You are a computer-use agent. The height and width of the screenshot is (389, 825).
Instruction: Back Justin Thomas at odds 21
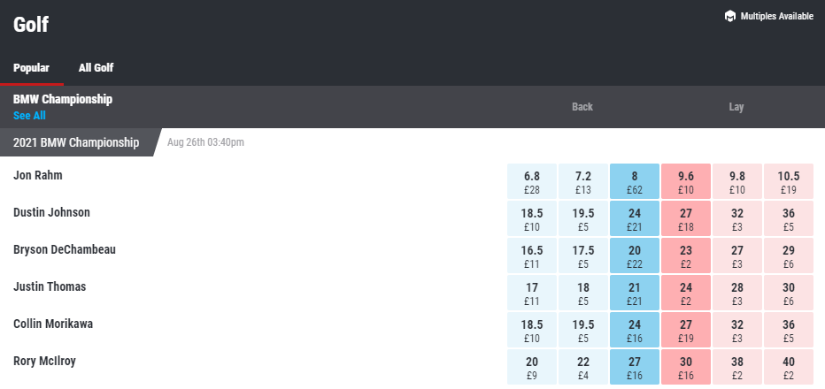(x=635, y=293)
